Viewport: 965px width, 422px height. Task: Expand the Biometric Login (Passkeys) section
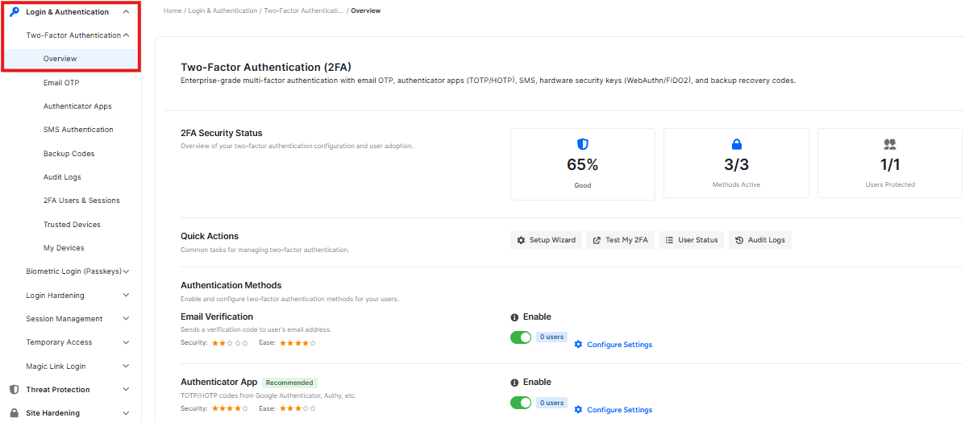pos(127,272)
